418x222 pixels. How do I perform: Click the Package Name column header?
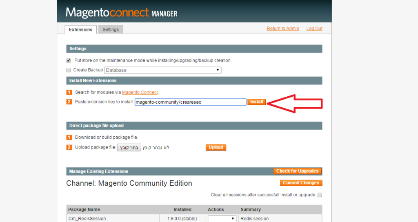(x=84, y=209)
